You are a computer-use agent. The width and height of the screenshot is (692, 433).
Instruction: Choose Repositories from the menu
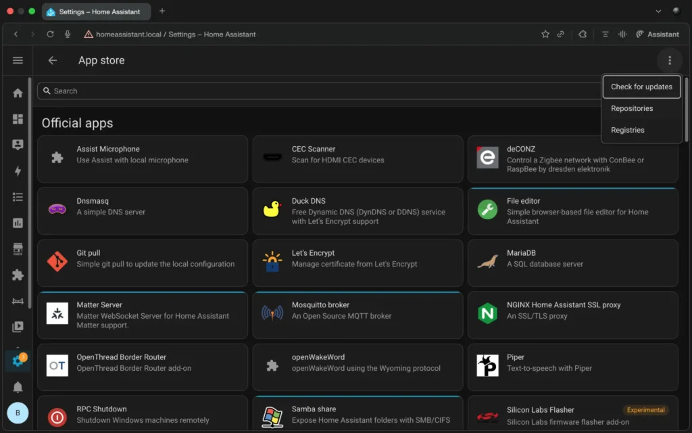(x=641, y=108)
